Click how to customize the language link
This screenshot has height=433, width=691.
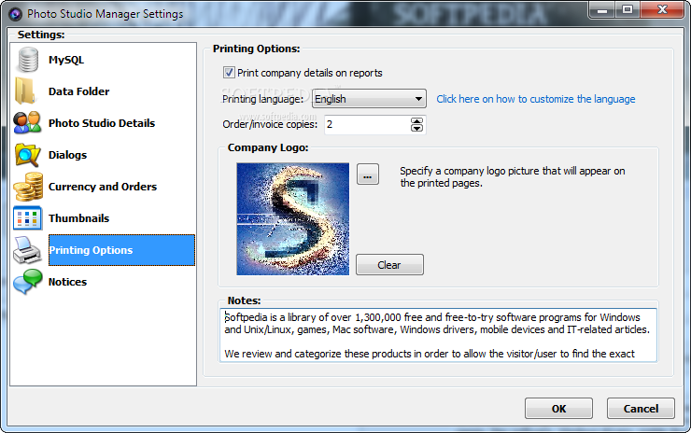point(536,99)
